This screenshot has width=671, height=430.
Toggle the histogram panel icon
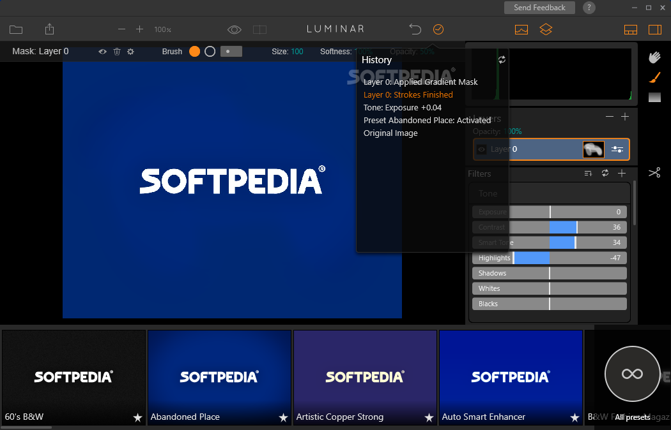coord(521,29)
